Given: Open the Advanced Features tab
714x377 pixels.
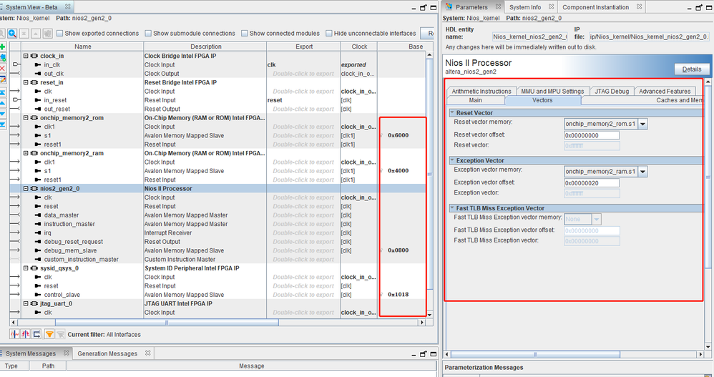Looking at the screenshot, I should click(x=665, y=91).
